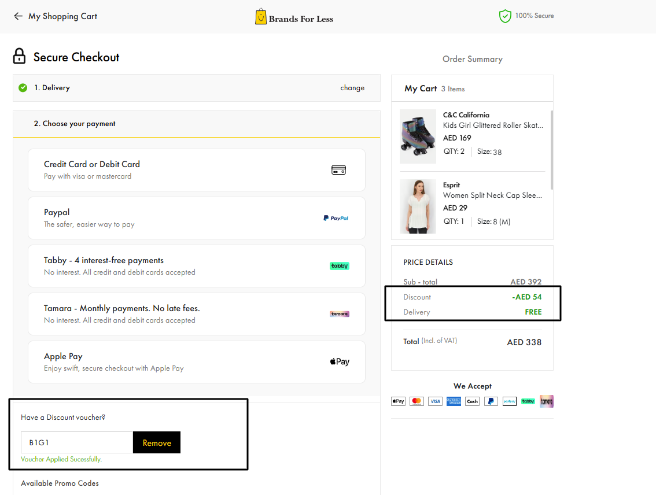Click the My Cart items scrollbar
656x495 pixels.
tap(551, 150)
